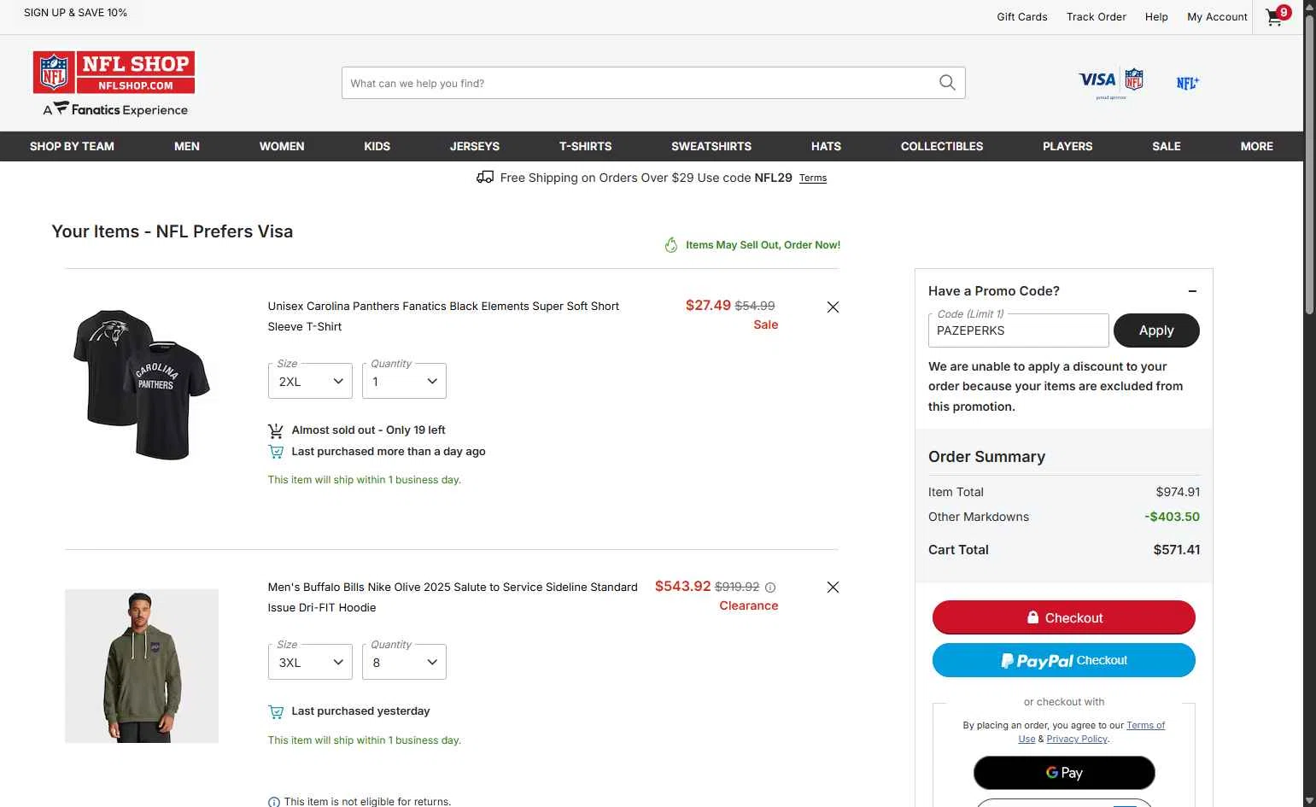Click the NFL Shop logo
Viewport: 1316px width, 807px height.
tap(114, 73)
